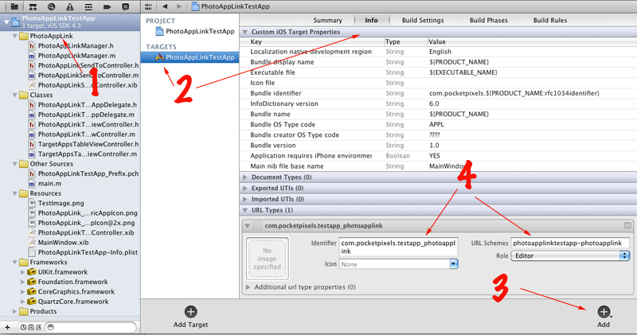
Task: Toggle source-control status filter icon
Action: (x=31, y=327)
